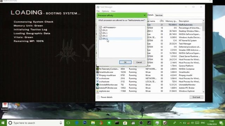Switch to Task Manager taskbar icon

tap(157, 123)
